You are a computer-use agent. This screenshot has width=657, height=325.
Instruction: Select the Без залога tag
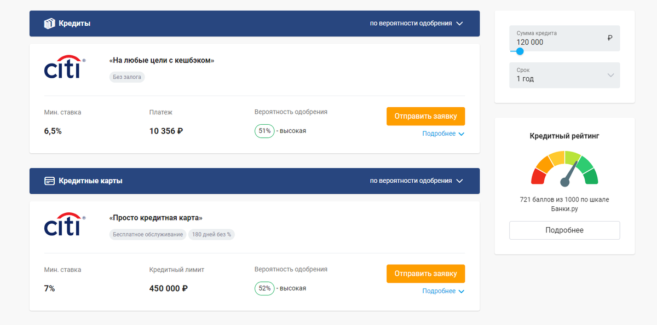click(x=127, y=77)
